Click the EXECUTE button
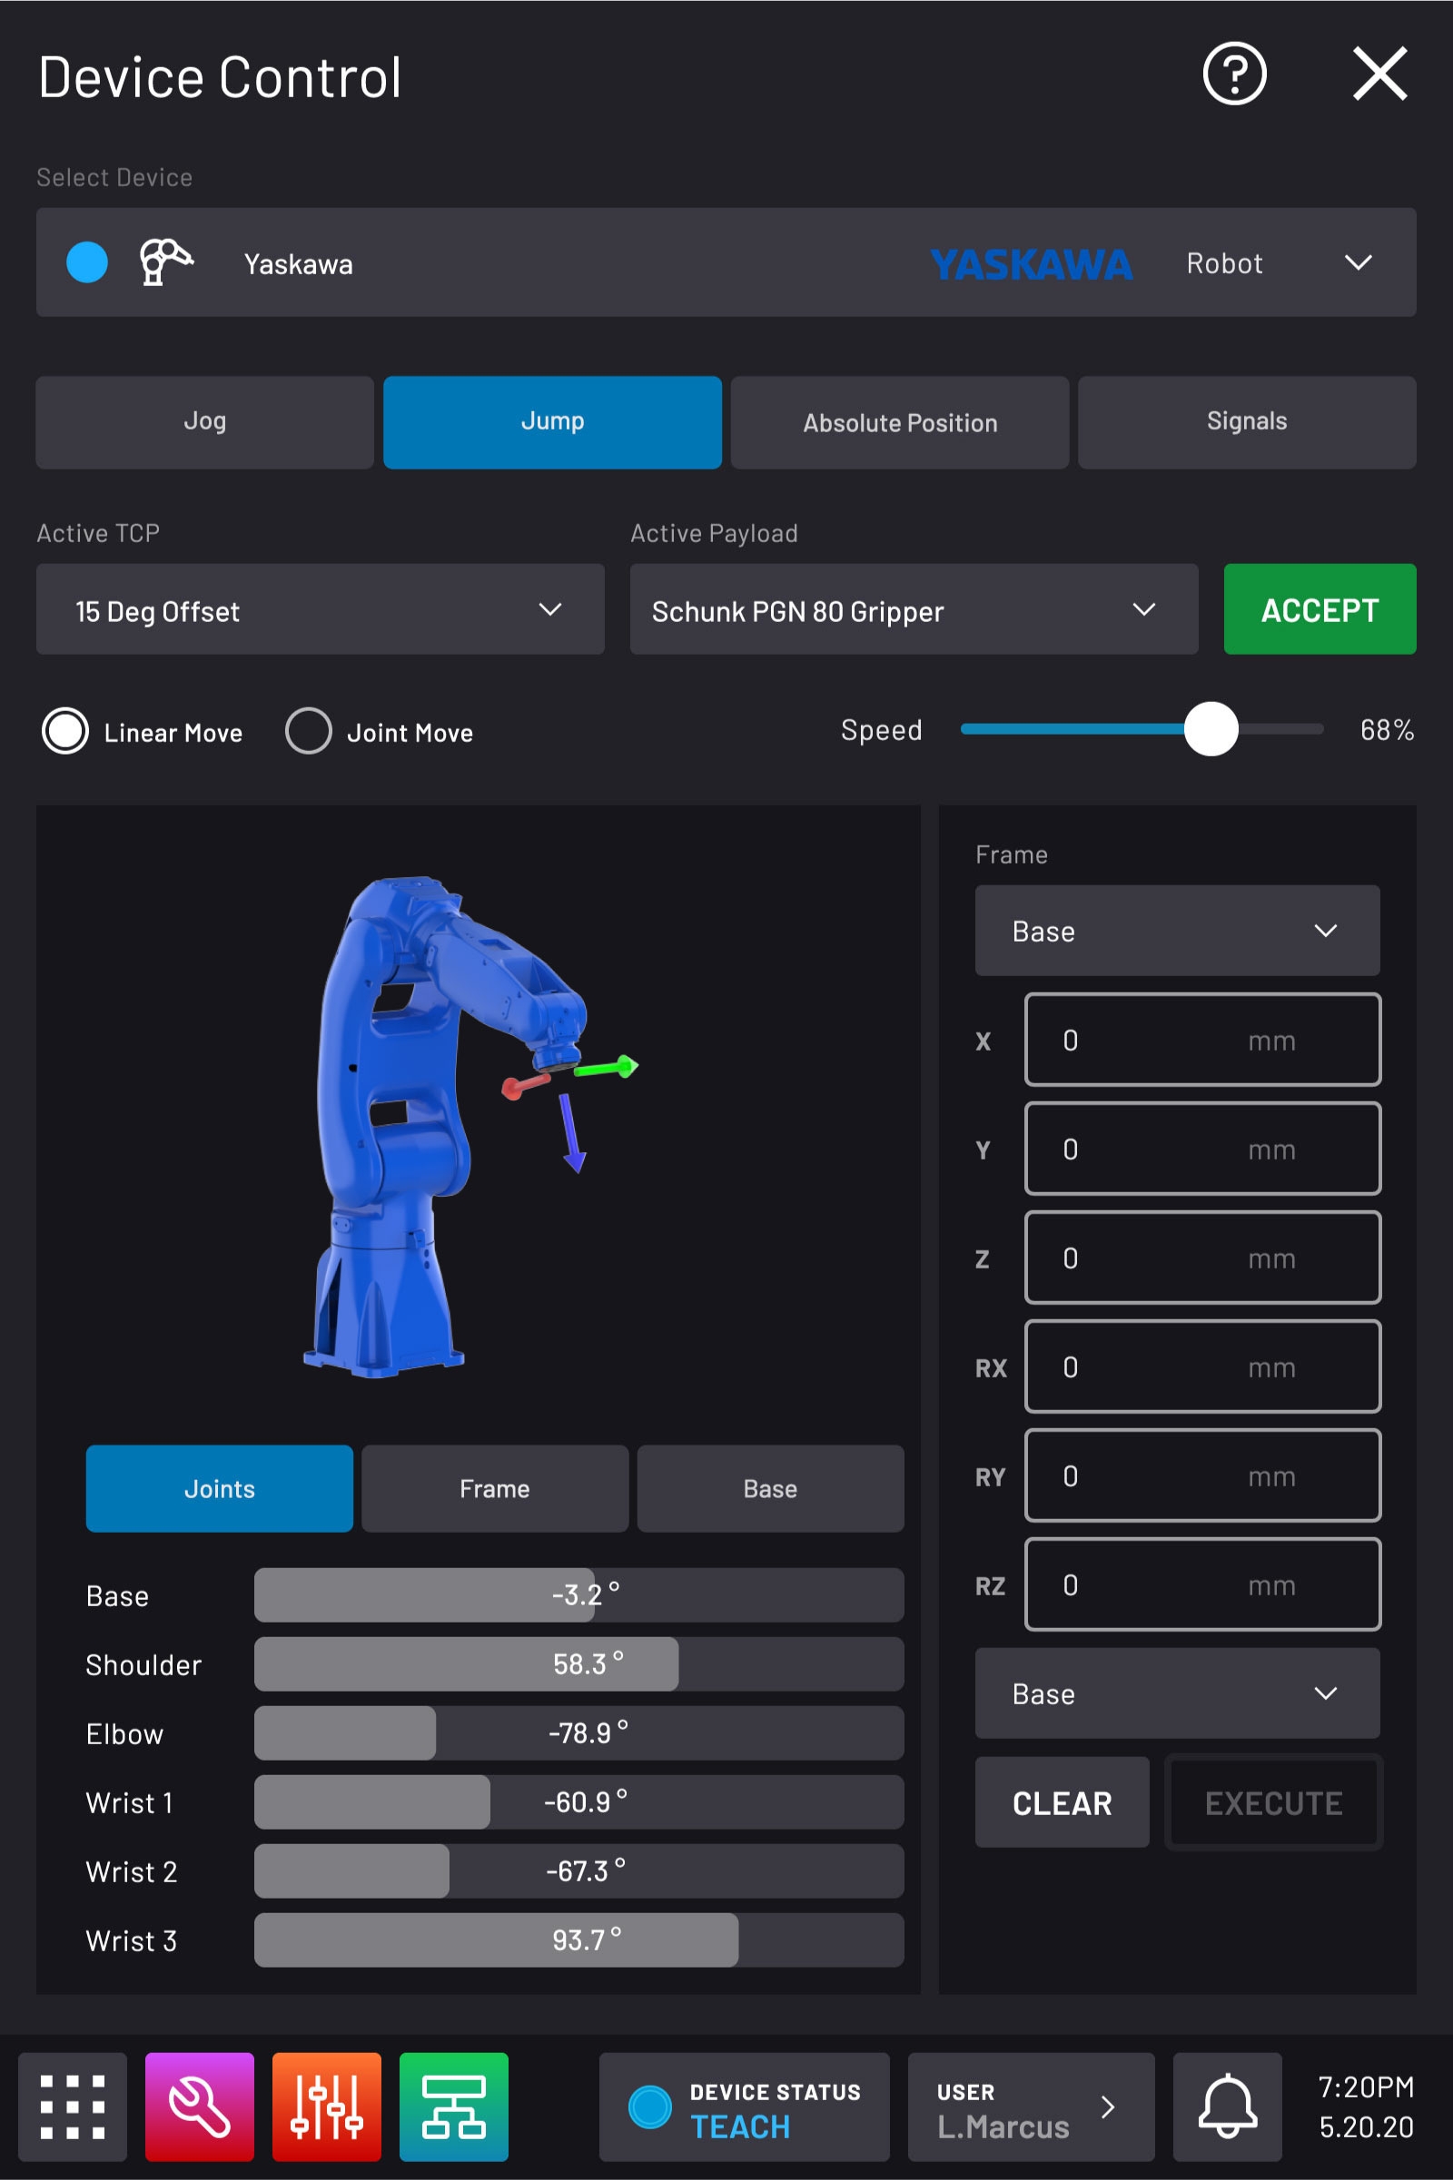Screen dimensions: 1453x2180 1273,1802
